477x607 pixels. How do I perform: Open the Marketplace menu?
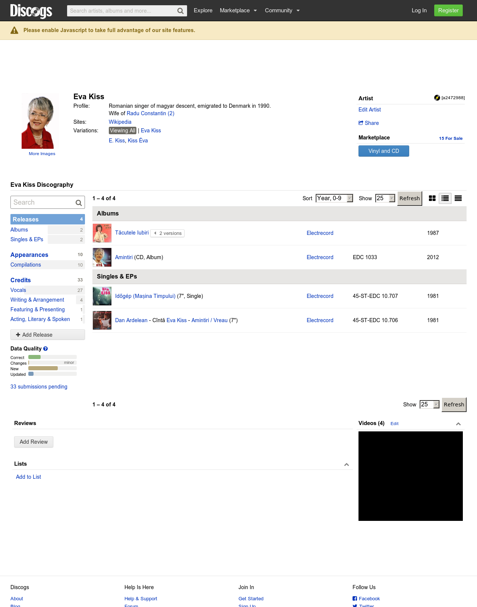coord(238,10)
